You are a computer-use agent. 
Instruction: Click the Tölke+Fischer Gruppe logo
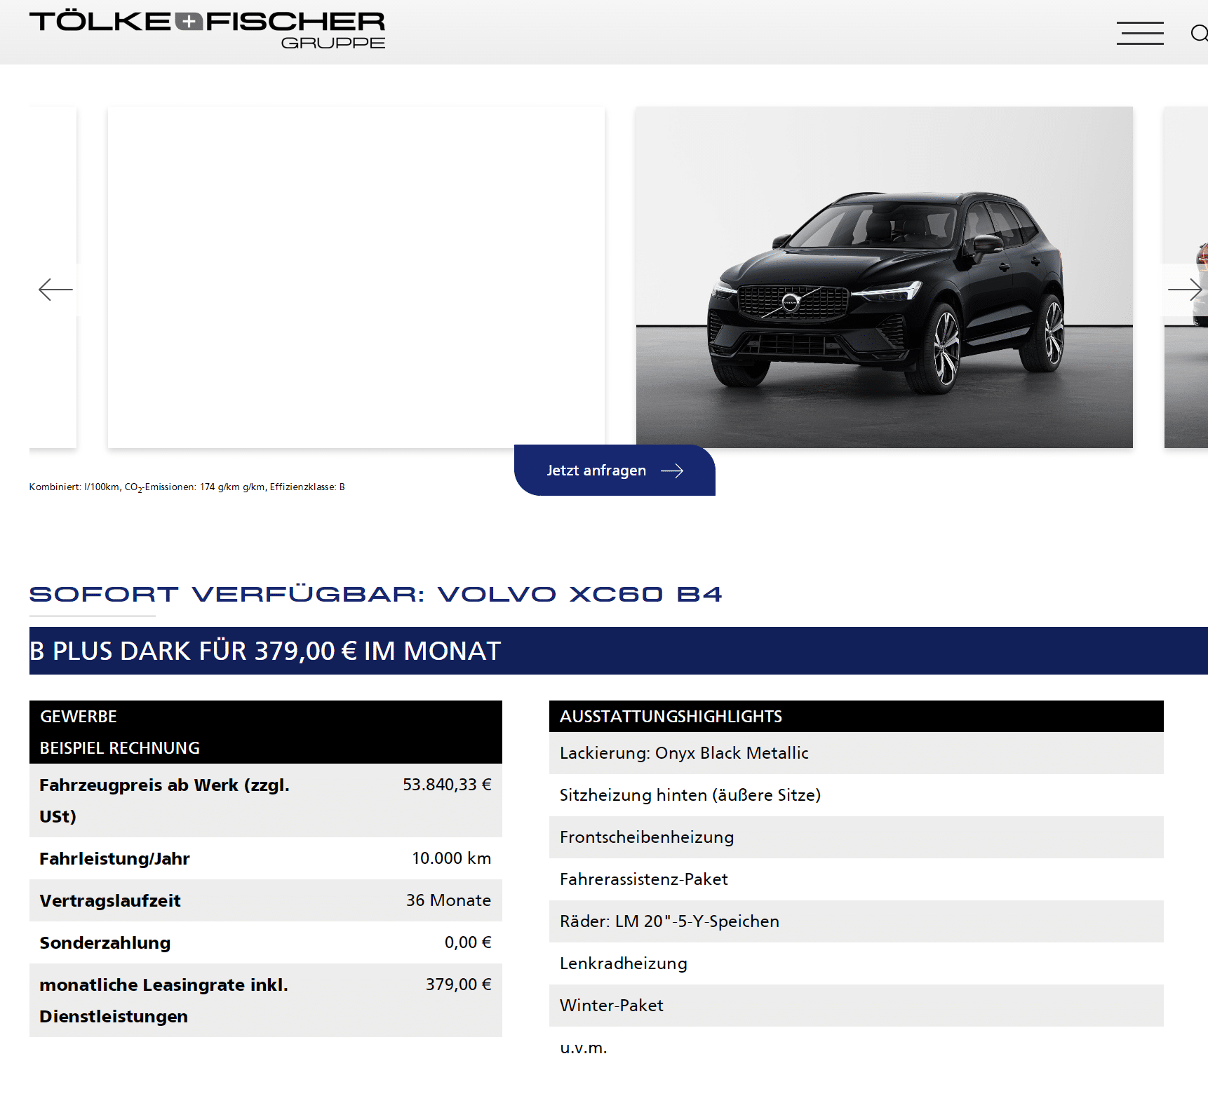click(x=208, y=29)
